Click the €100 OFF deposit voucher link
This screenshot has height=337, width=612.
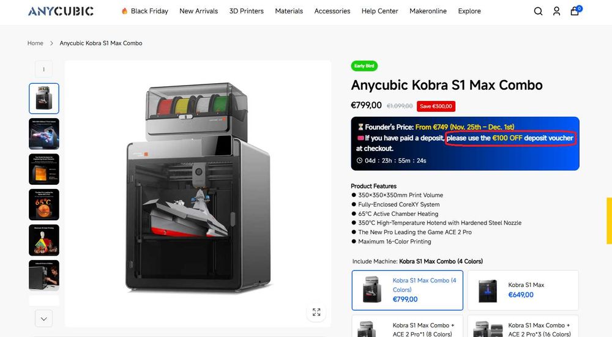pyautogui.click(x=511, y=138)
